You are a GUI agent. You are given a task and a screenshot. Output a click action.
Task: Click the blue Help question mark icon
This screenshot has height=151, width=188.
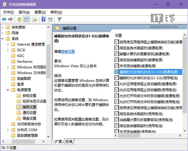click(x=43, y=19)
